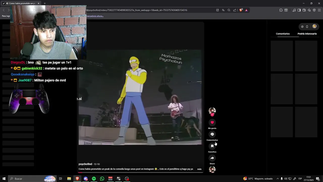Click the translate page icon
This screenshot has width=323, height=182.
click(223, 10)
